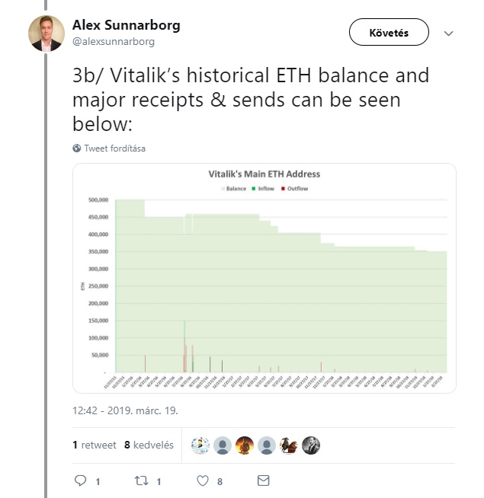This screenshot has height=498, width=484.
Task: Open Alex Sunnarborg's profile picture
Action: [46, 33]
